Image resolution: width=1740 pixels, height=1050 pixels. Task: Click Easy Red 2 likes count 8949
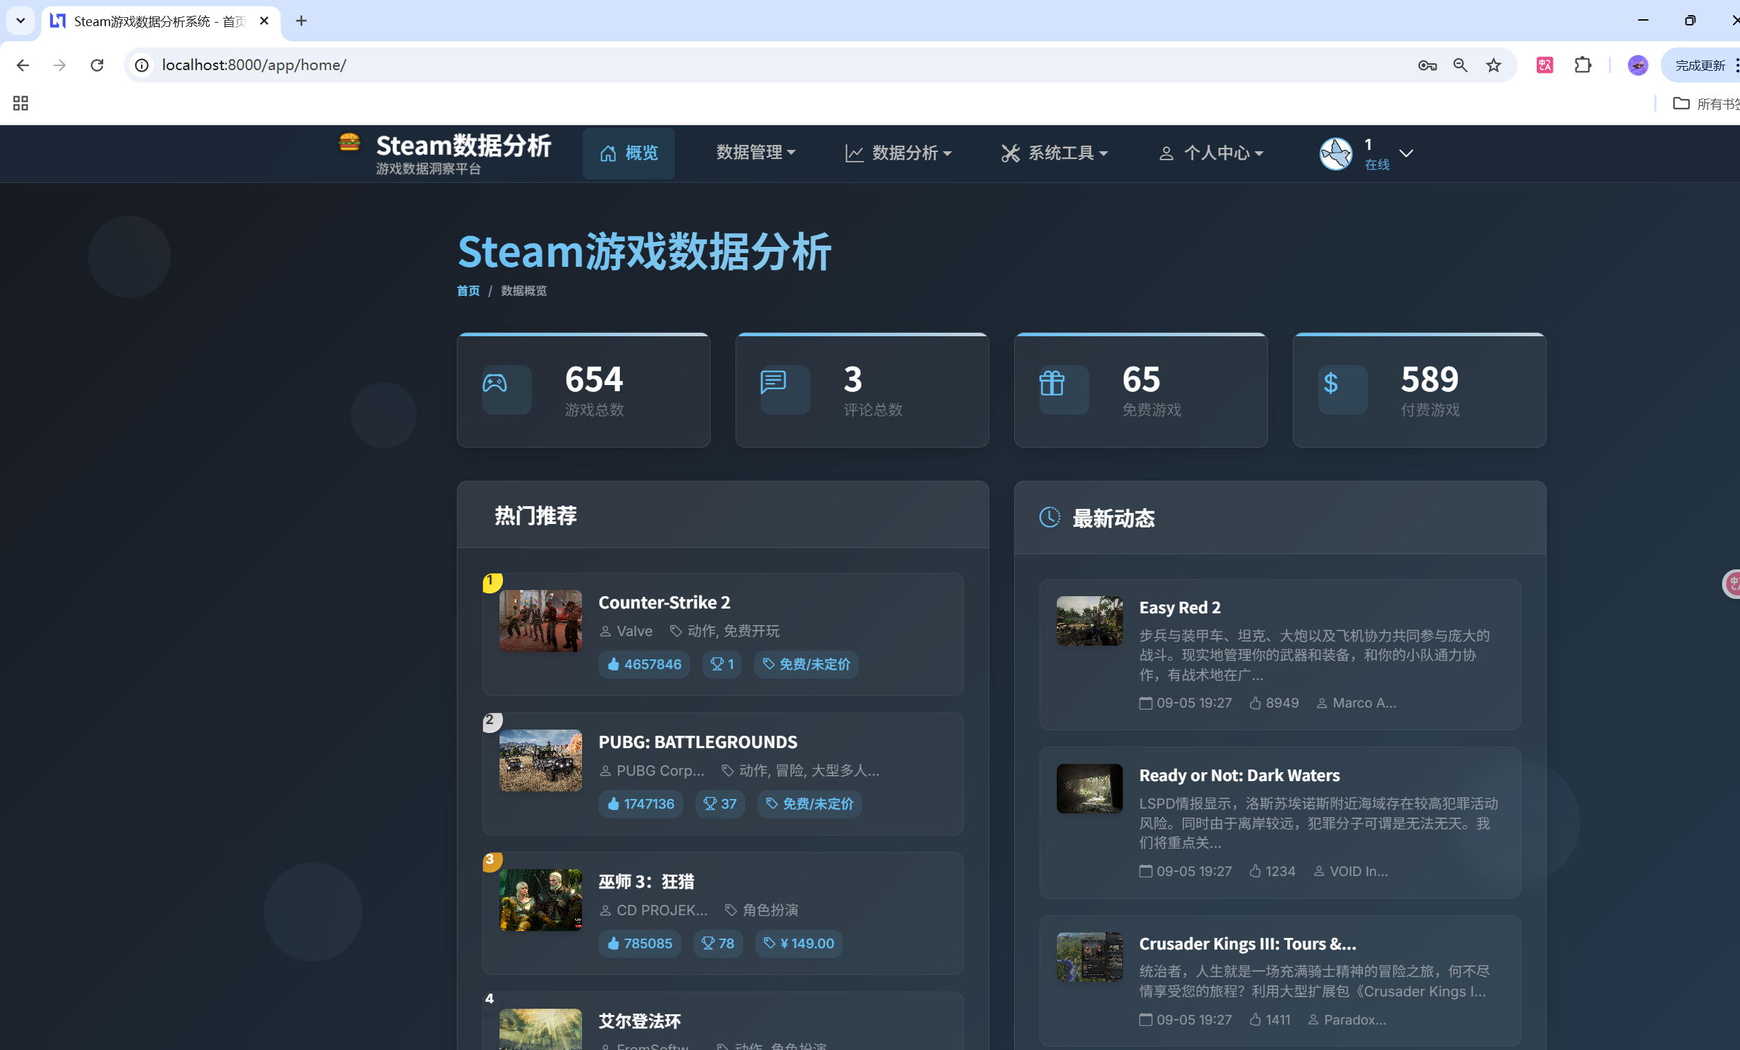pos(1275,703)
